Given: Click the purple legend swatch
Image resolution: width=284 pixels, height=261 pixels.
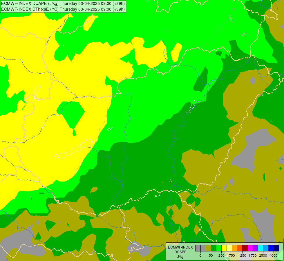Looking at the screenshot, I should 256,248.
